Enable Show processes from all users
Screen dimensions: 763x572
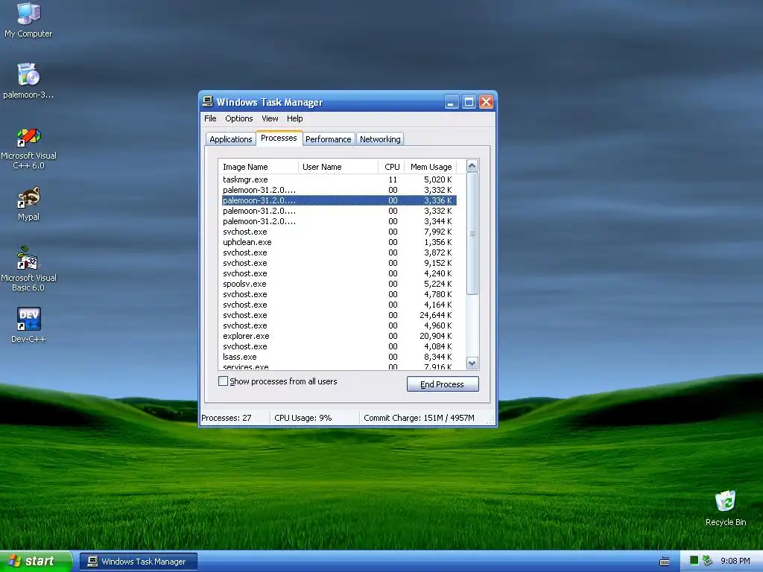223,381
